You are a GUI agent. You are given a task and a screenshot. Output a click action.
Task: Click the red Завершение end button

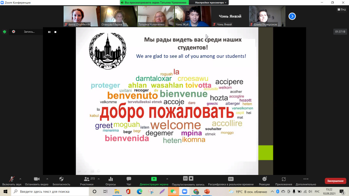pyautogui.click(x=335, y=181)
